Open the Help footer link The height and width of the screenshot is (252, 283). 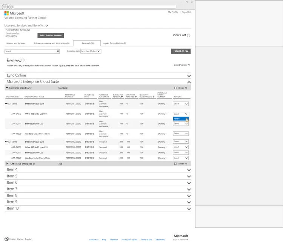pos(104,240)
